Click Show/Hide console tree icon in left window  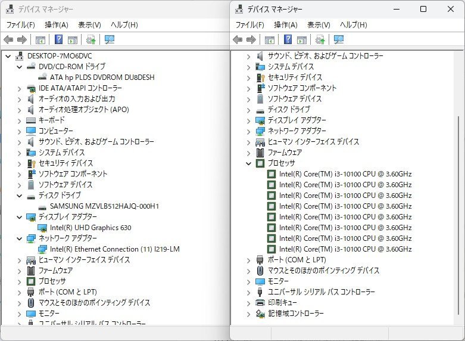(x=40, y=39)
